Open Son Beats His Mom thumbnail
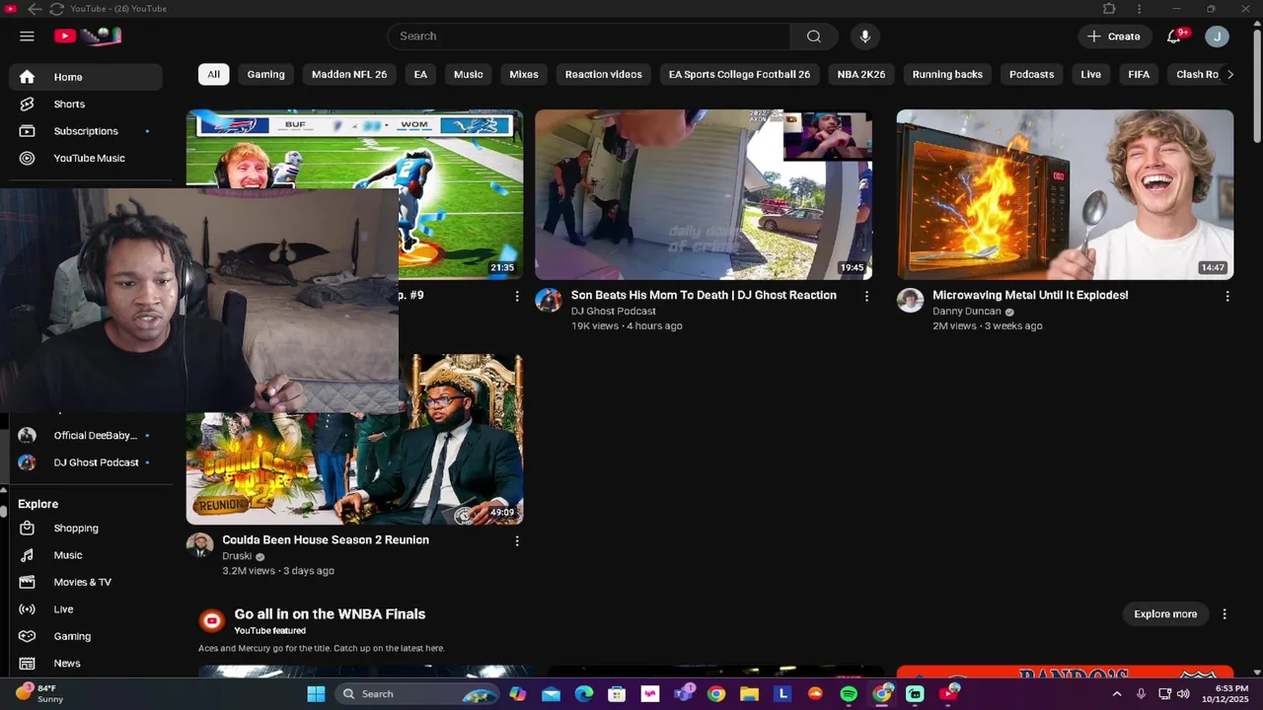Viewport: 1263px width, 710px height. [x=704, y=194]
